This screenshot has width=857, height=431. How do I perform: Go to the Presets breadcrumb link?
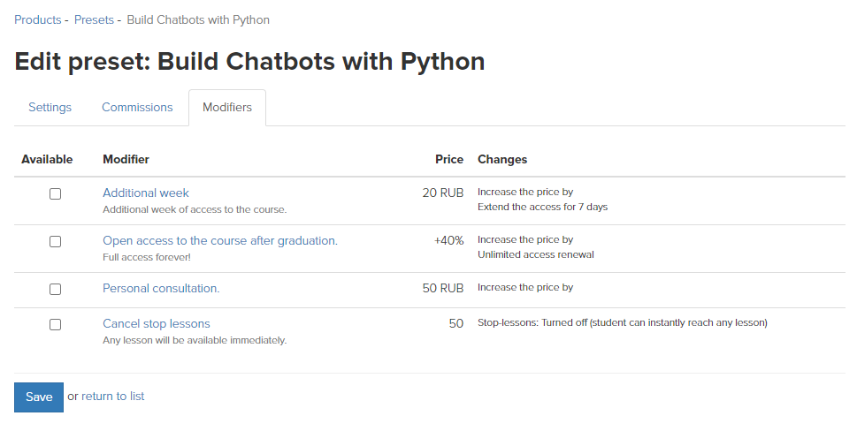[94, 19]
